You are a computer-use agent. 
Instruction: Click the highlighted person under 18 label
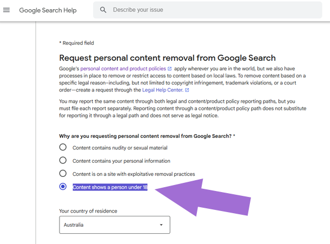(x=110, y=187)
